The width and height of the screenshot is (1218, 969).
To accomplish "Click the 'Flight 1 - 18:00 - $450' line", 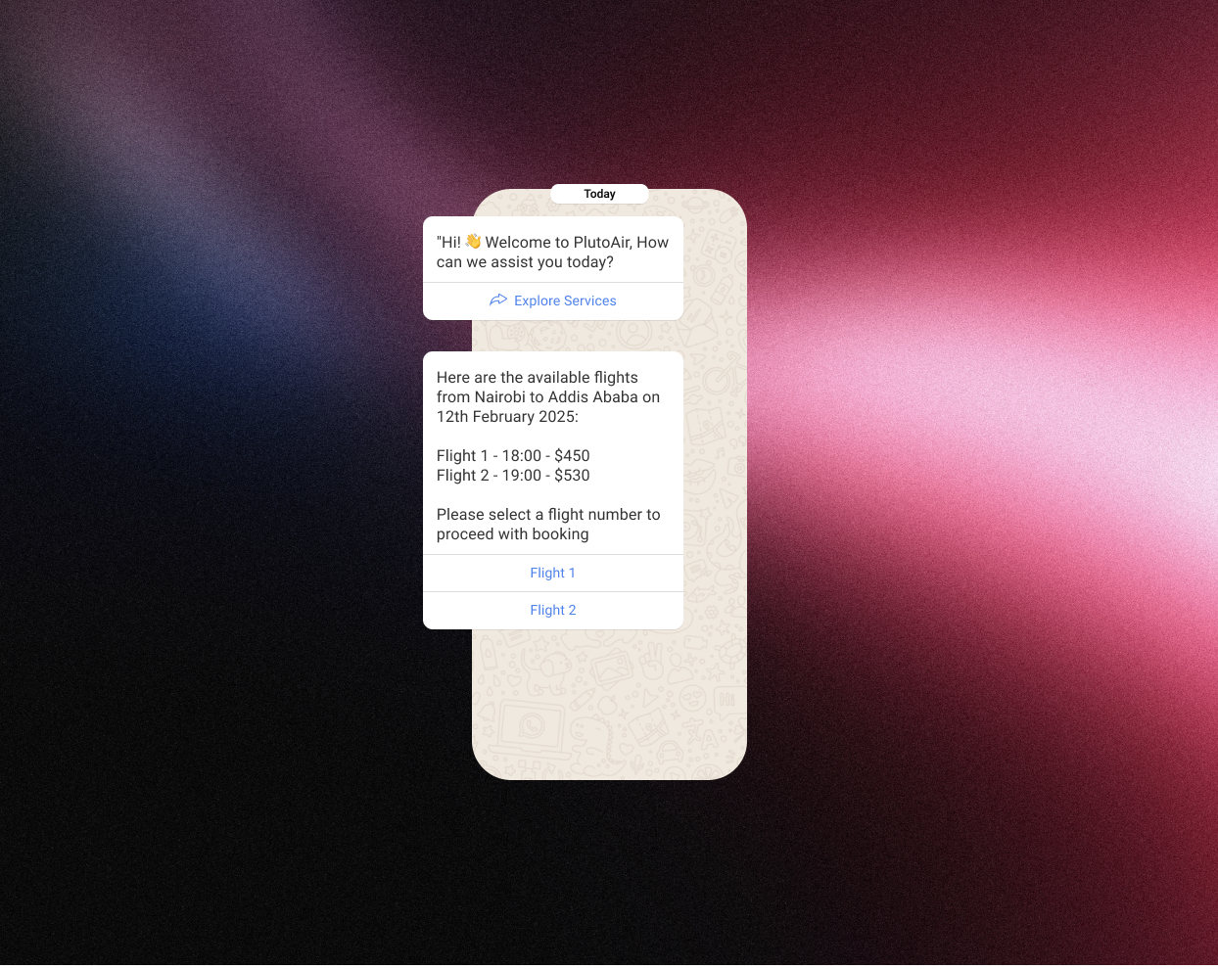I will pos(513,456).
